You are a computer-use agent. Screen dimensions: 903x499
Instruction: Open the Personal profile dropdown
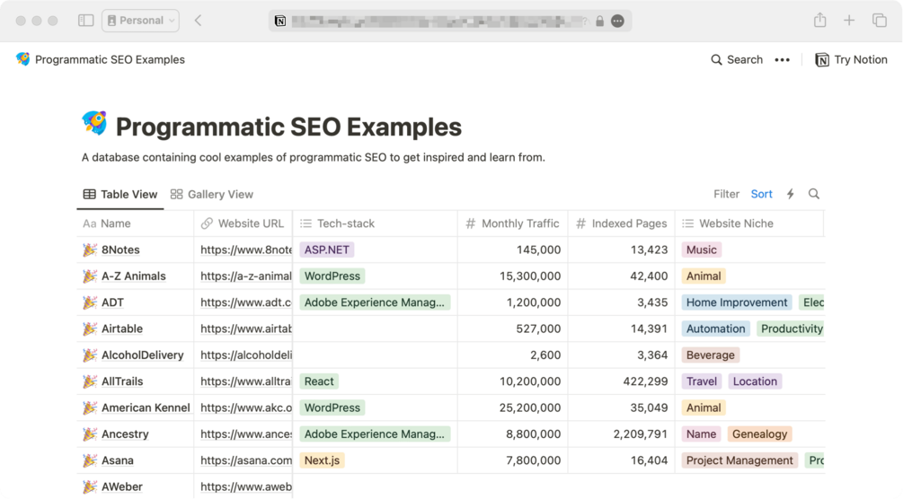click(141, 21)
